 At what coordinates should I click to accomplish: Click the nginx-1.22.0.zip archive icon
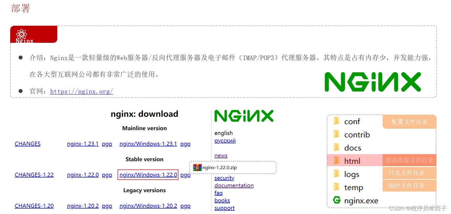pyautogui.click(x=197, y=167)
